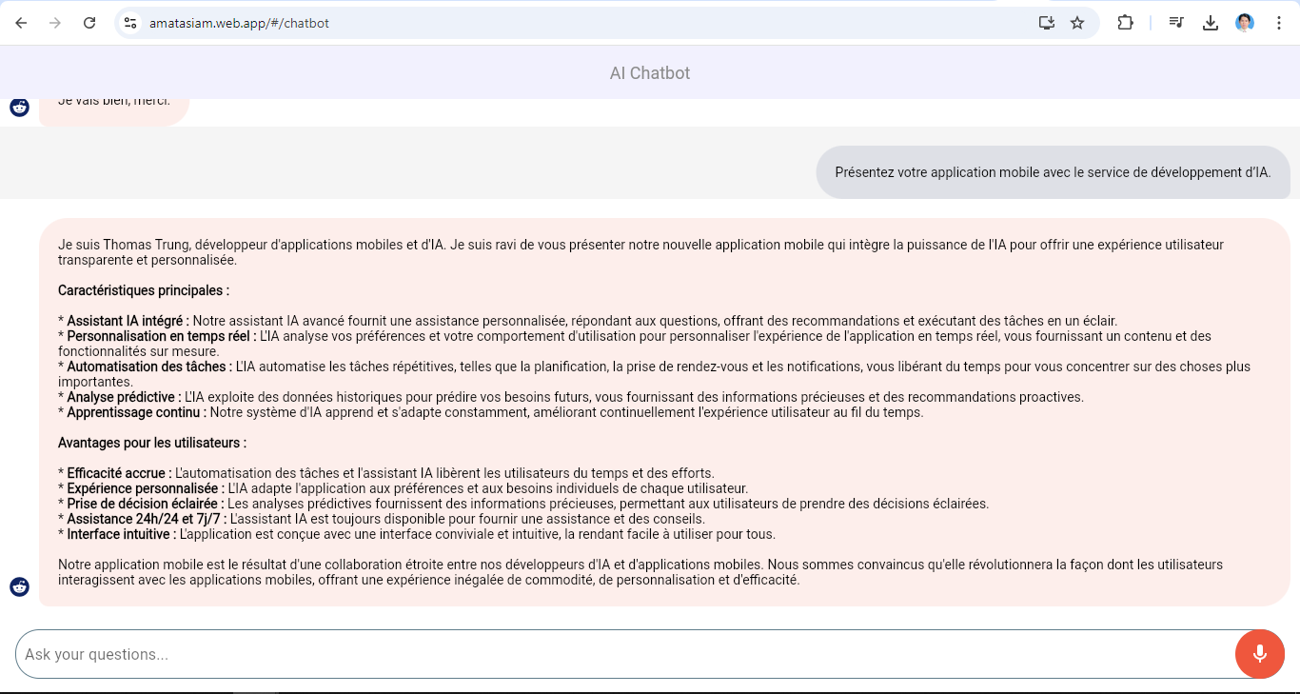
Task: Click 'Automatisation des tâches :' label
Action: tap(149, 367)
